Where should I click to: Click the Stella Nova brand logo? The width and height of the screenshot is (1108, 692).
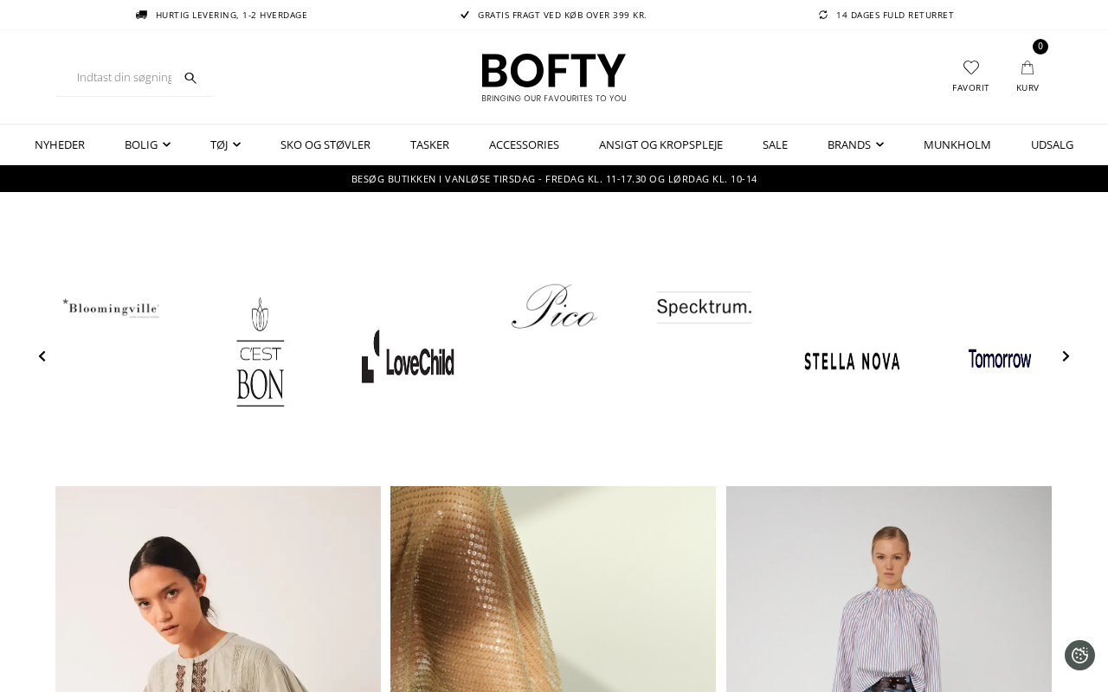coord(852,361)
